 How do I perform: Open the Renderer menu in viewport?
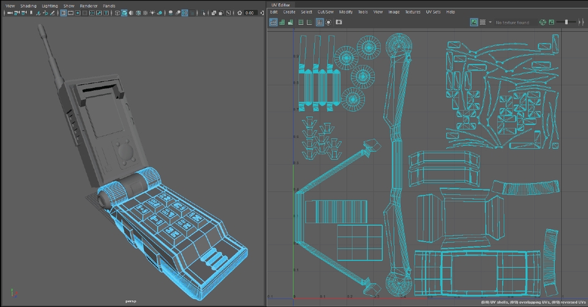[89, 6]
